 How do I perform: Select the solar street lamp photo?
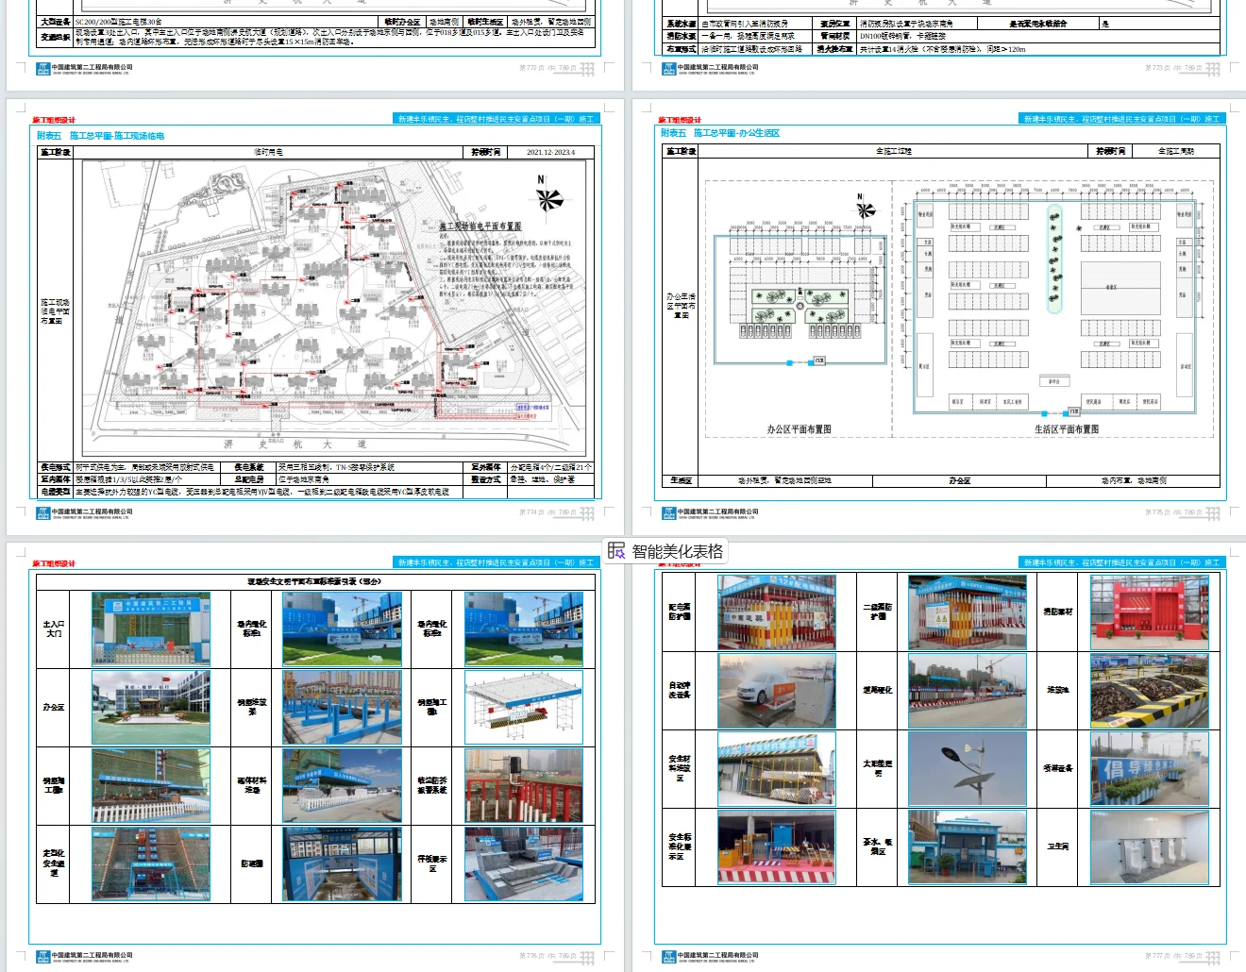968,769
